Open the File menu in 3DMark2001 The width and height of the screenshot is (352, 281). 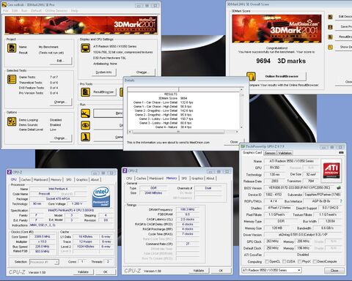[x=6, y=11]
